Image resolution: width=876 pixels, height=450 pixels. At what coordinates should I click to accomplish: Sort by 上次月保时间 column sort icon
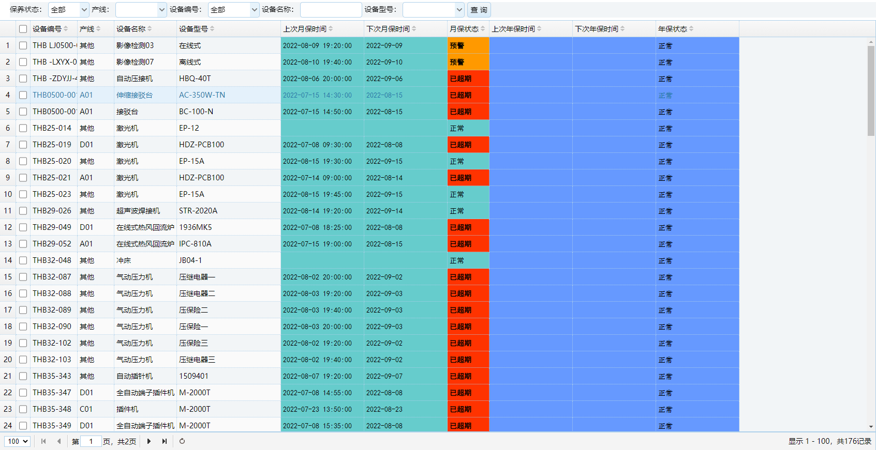[331, 29]
